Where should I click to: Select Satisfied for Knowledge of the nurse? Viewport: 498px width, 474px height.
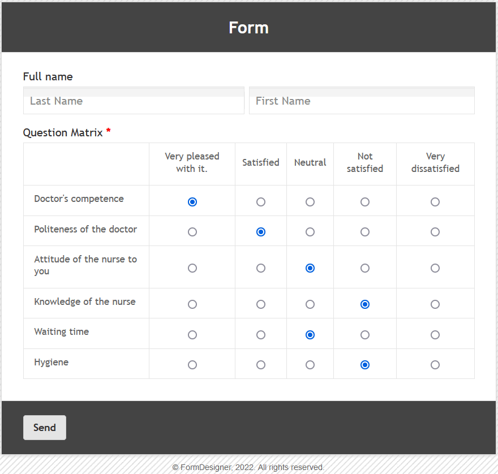pos(261,304)
